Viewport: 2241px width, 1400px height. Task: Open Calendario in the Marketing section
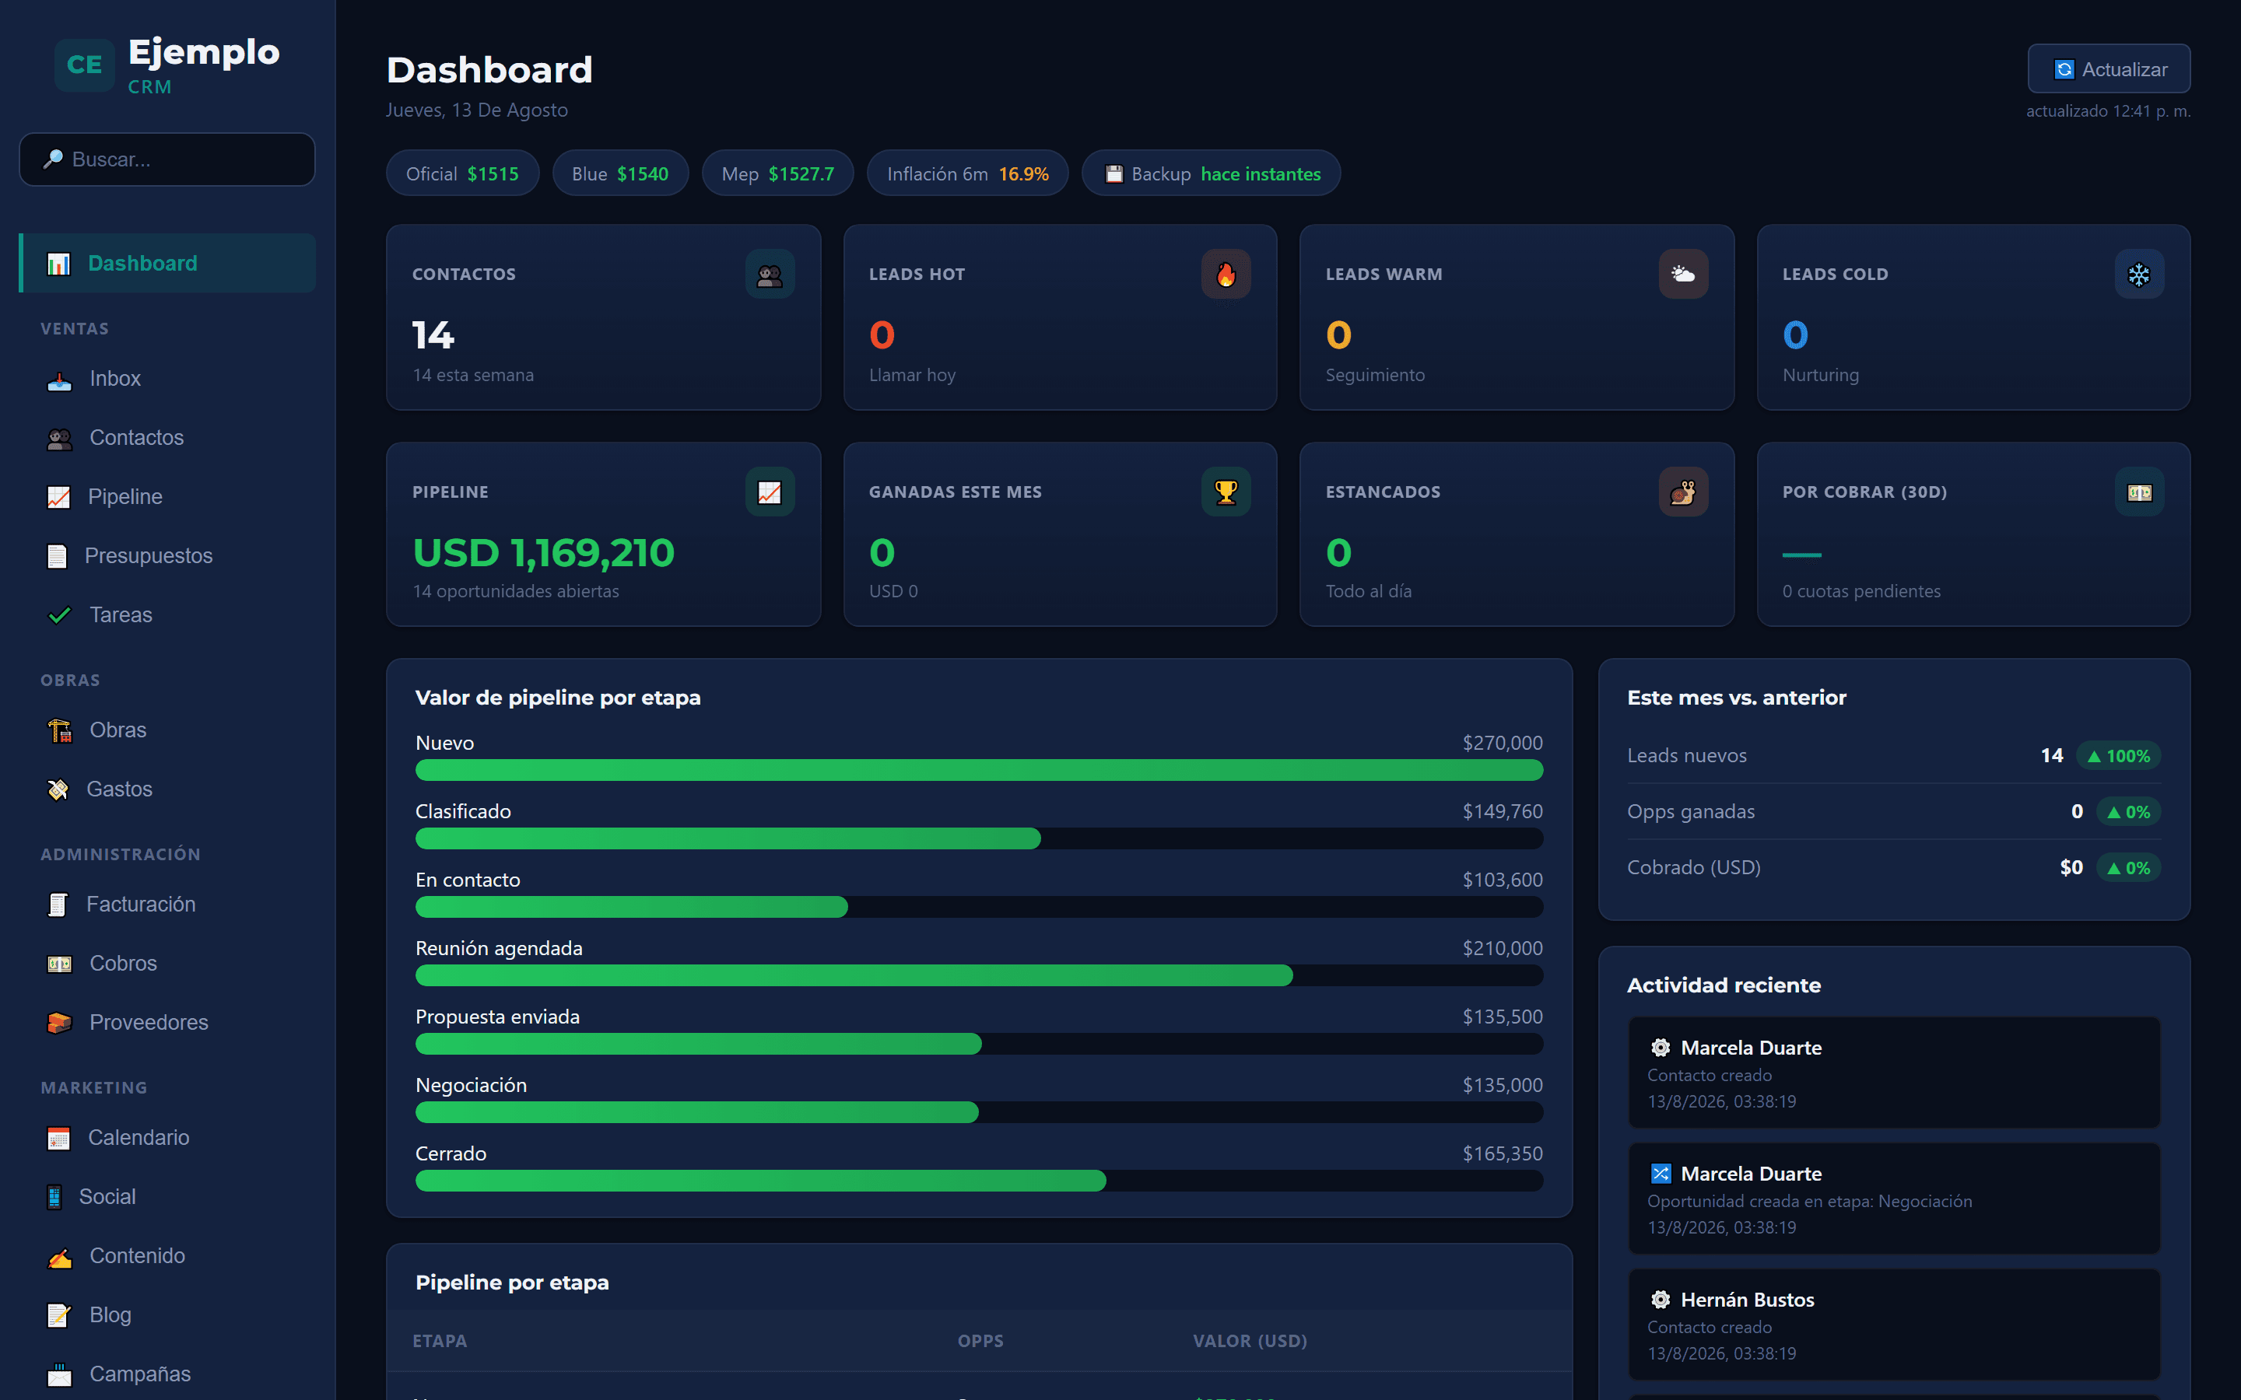[x=167, y=1138]
